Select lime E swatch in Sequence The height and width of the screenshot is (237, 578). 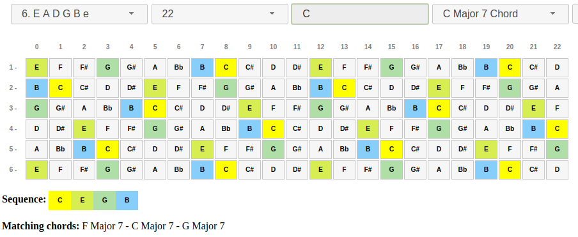point(82,201)
